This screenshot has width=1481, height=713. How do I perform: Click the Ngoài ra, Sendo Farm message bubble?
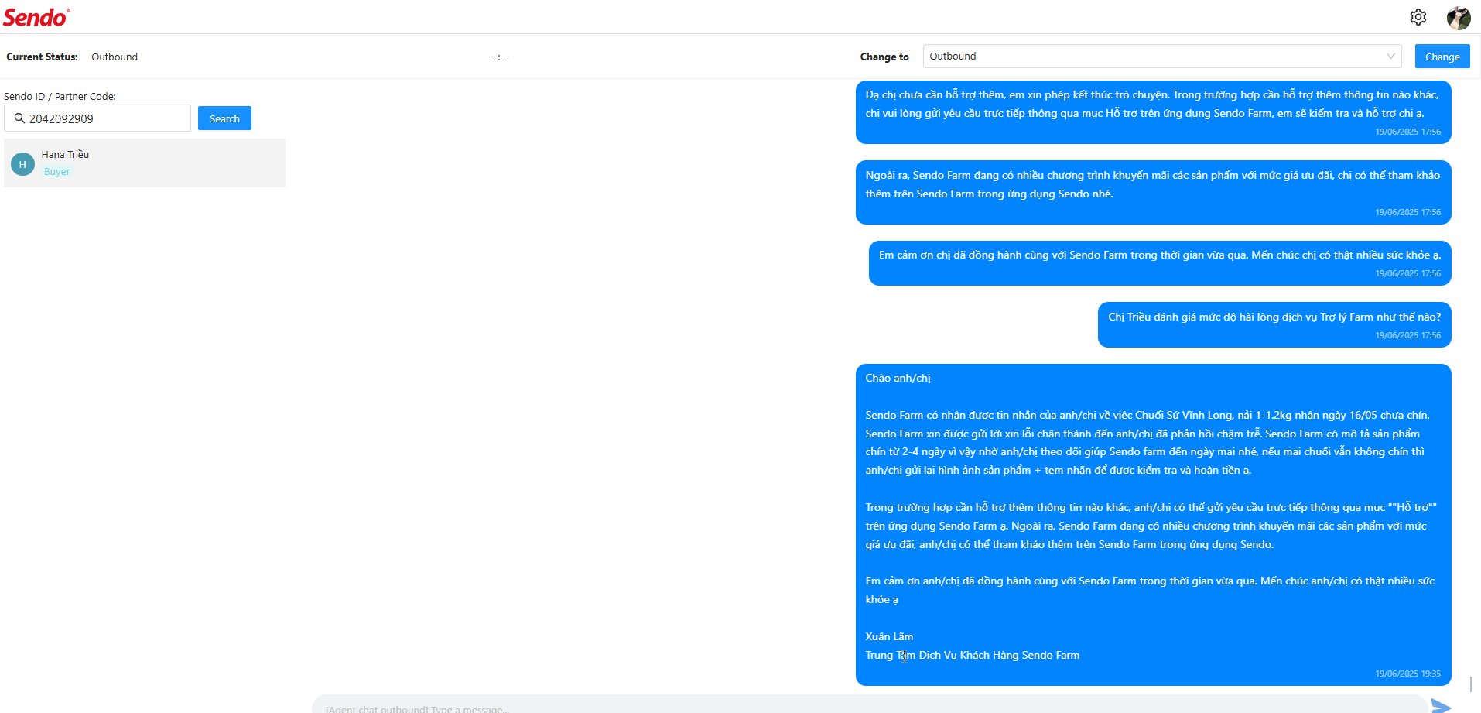(x=1153, y=192)
